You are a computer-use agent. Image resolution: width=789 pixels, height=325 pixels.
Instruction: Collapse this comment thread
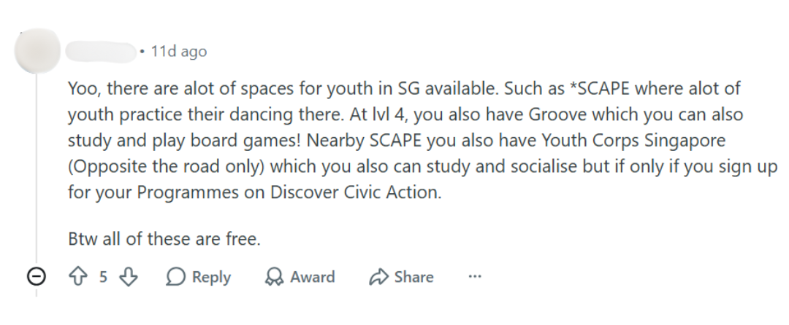click(37, 277)
